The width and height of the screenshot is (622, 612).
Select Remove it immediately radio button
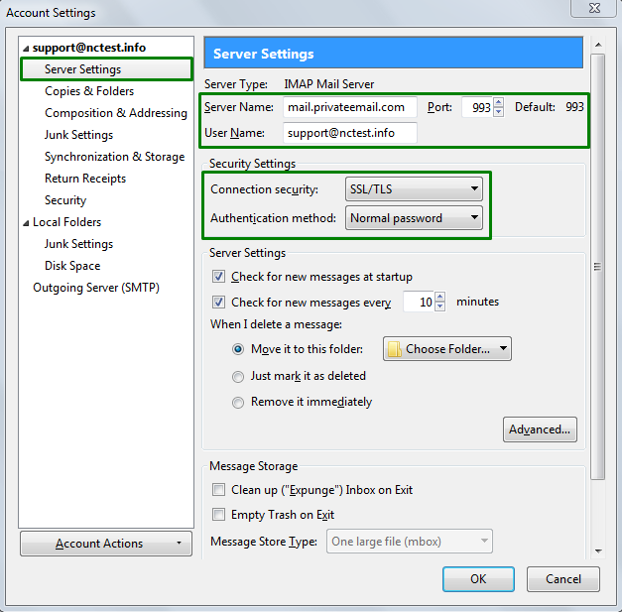pyautogui.click(x=238, y=403)
